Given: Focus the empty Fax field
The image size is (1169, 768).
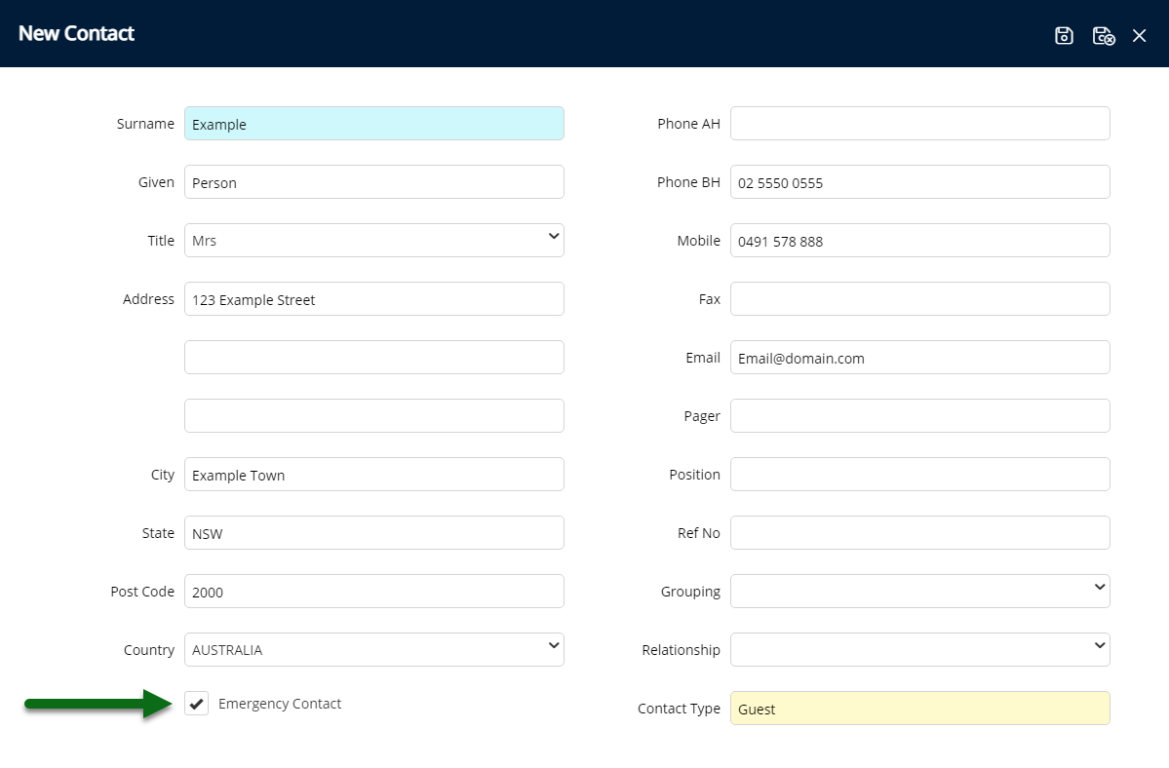Looking at the screenshot, I should pos(919,299).
